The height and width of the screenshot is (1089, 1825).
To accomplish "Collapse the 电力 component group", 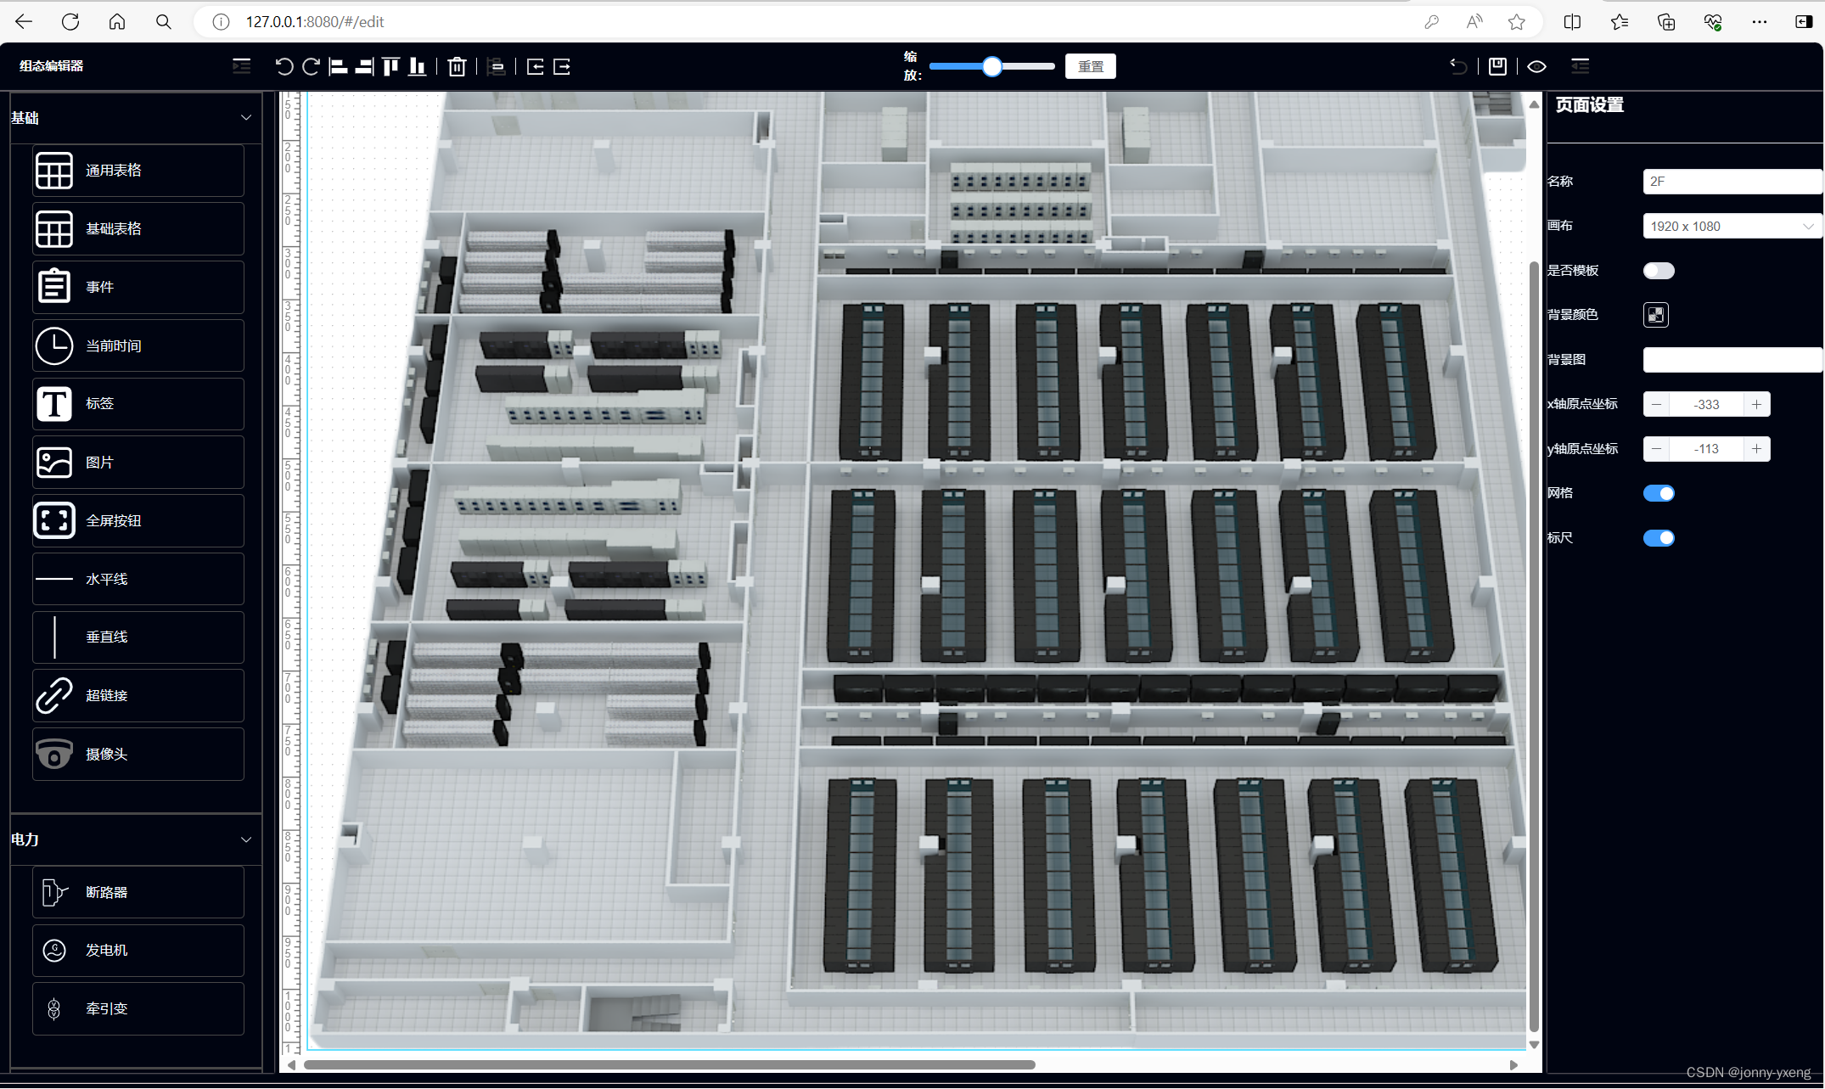I will 245,839.
